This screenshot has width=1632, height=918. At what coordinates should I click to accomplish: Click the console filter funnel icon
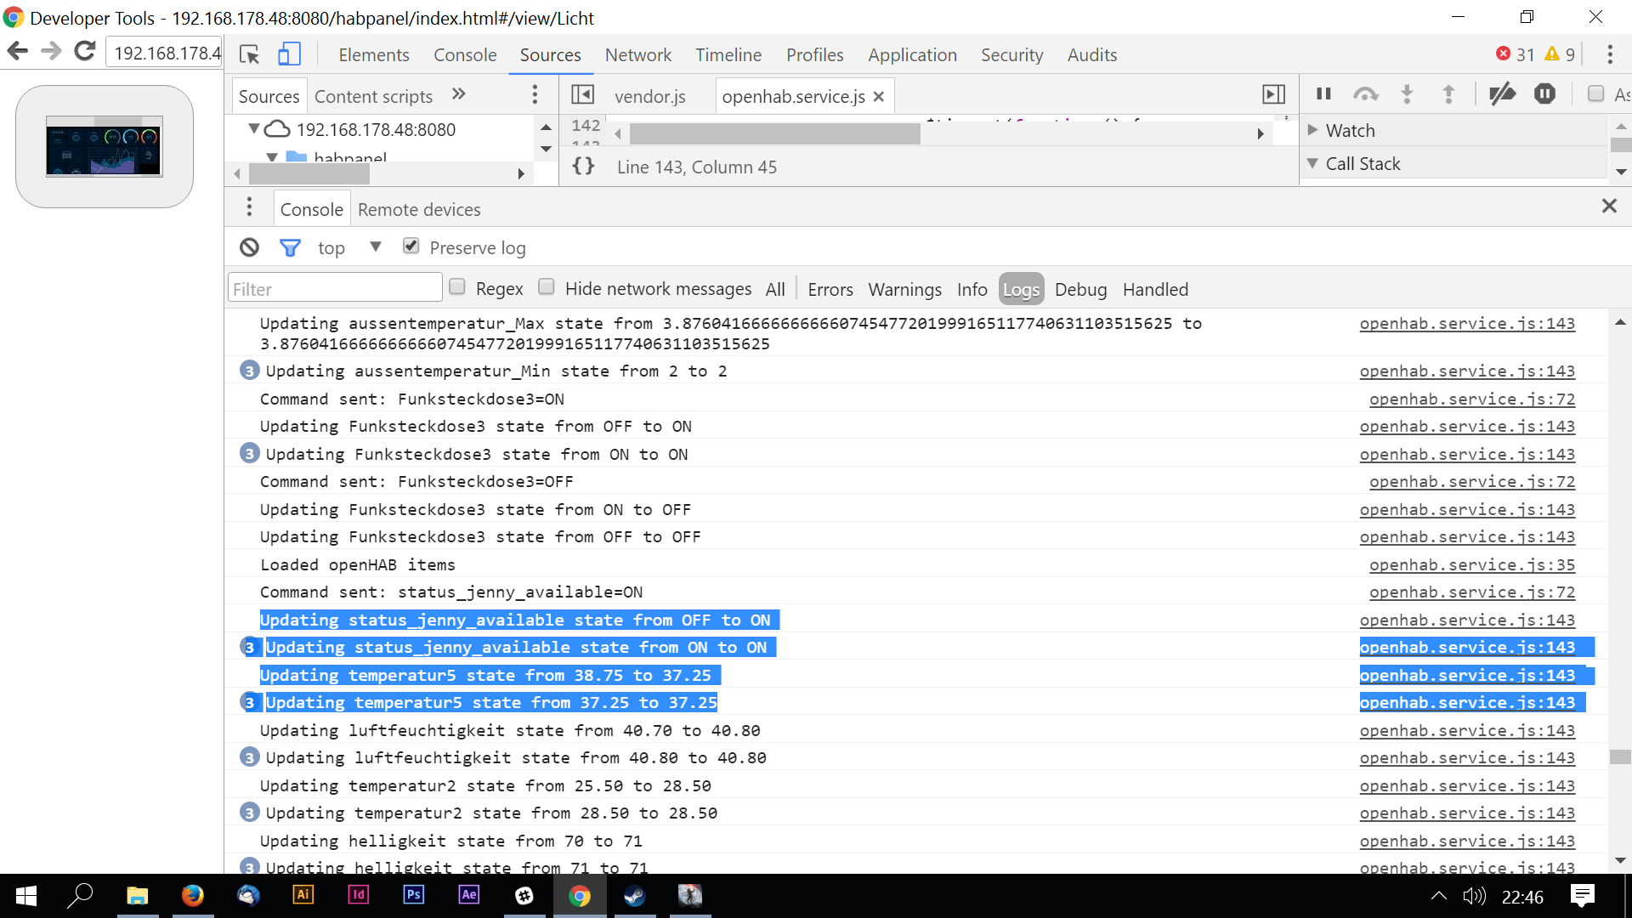(290, 247)
